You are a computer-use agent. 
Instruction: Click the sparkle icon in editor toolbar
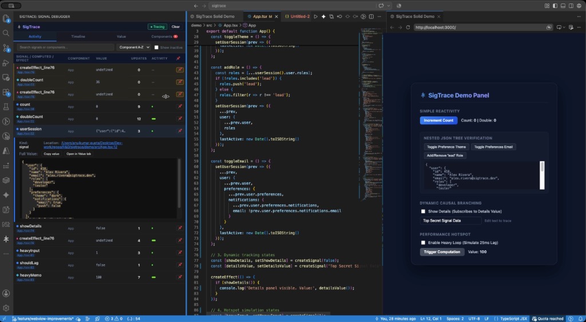pos(324,17)
